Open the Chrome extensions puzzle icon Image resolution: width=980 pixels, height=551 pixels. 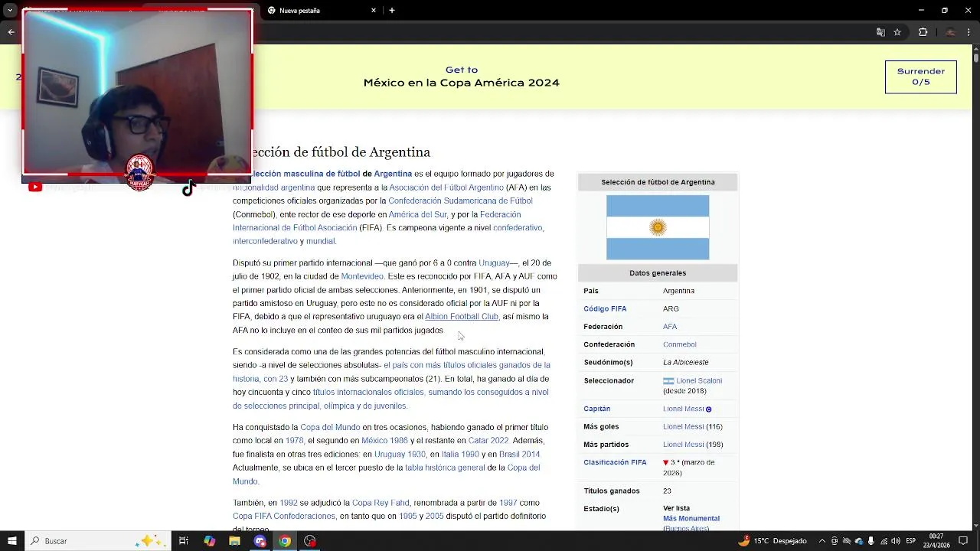click(923, 32)
